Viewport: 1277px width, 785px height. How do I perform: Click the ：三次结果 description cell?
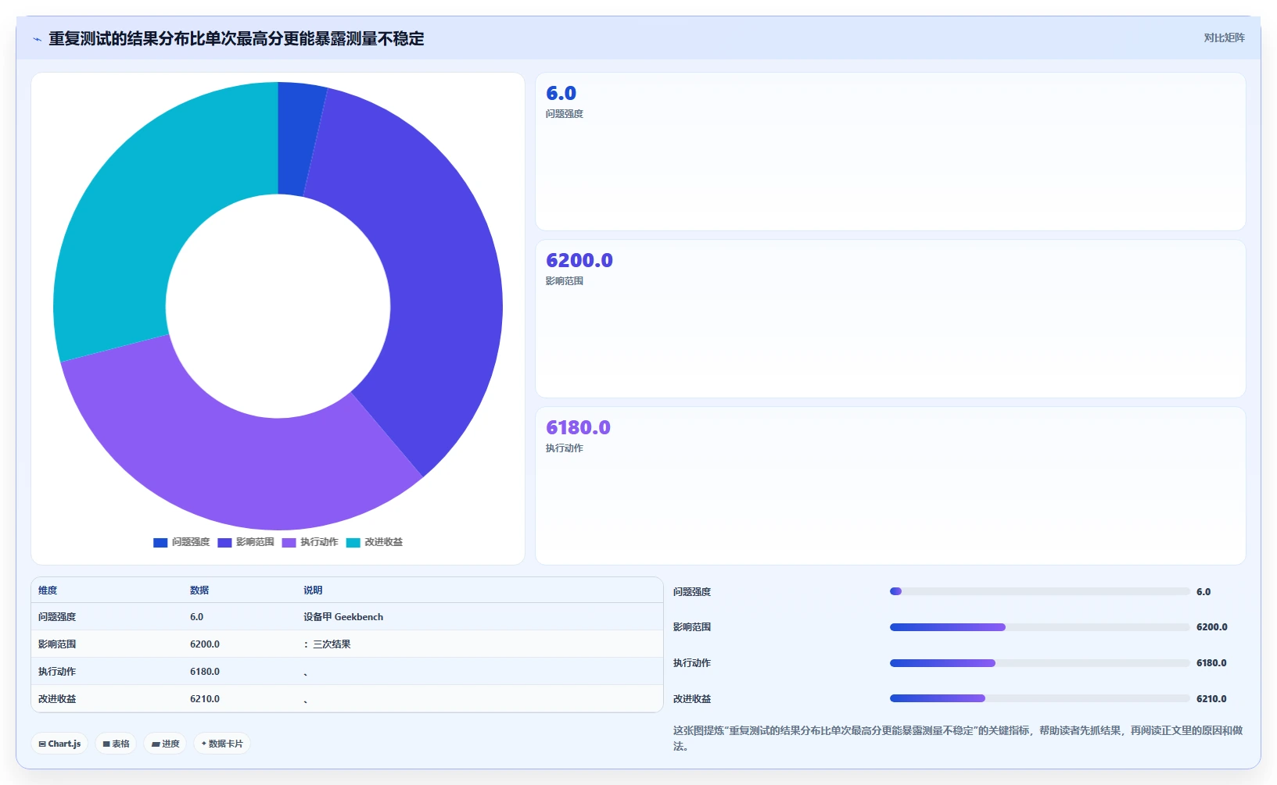(x=327, y=644)
